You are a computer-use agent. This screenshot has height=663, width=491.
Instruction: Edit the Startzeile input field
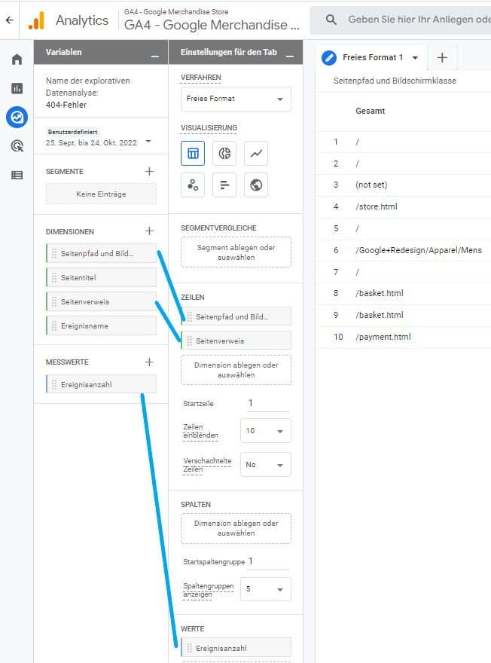(x=267, y=403)
